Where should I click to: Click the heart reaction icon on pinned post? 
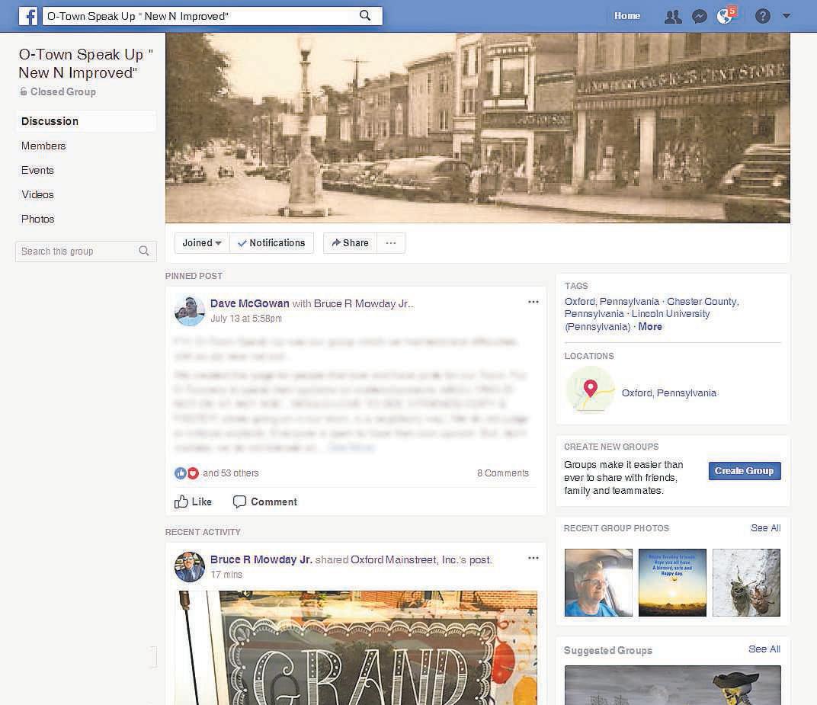click(193, 473)
